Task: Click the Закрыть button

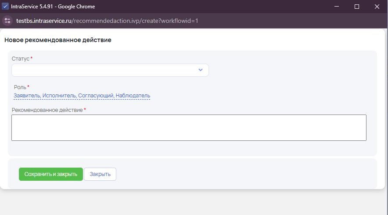Action: pyautogui.click(x=100, y=174)
